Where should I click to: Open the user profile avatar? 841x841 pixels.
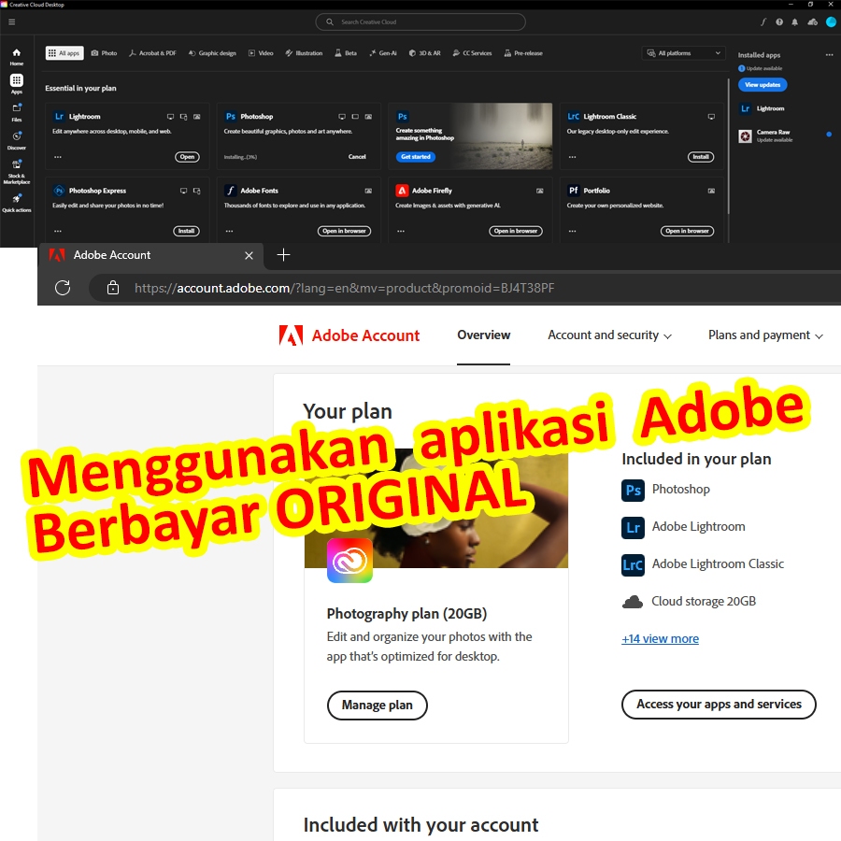pos(831,22)
